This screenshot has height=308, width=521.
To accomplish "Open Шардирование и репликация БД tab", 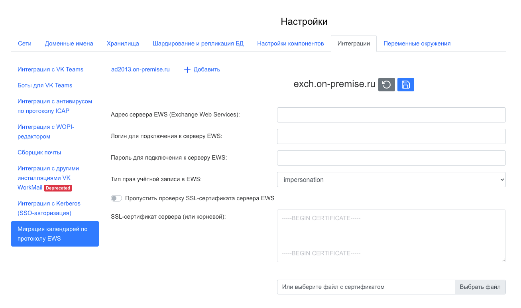I will tap(198, 43).
